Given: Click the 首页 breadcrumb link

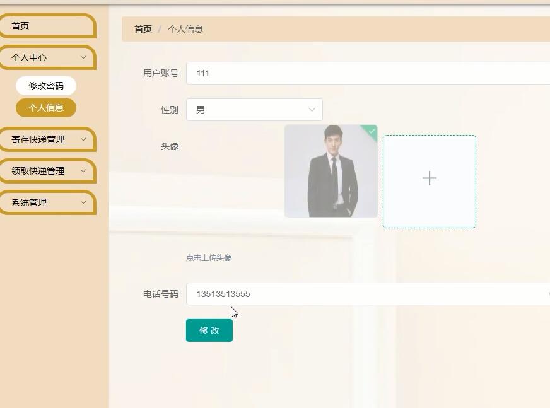Looking at the screenshot, I should 142,28.
